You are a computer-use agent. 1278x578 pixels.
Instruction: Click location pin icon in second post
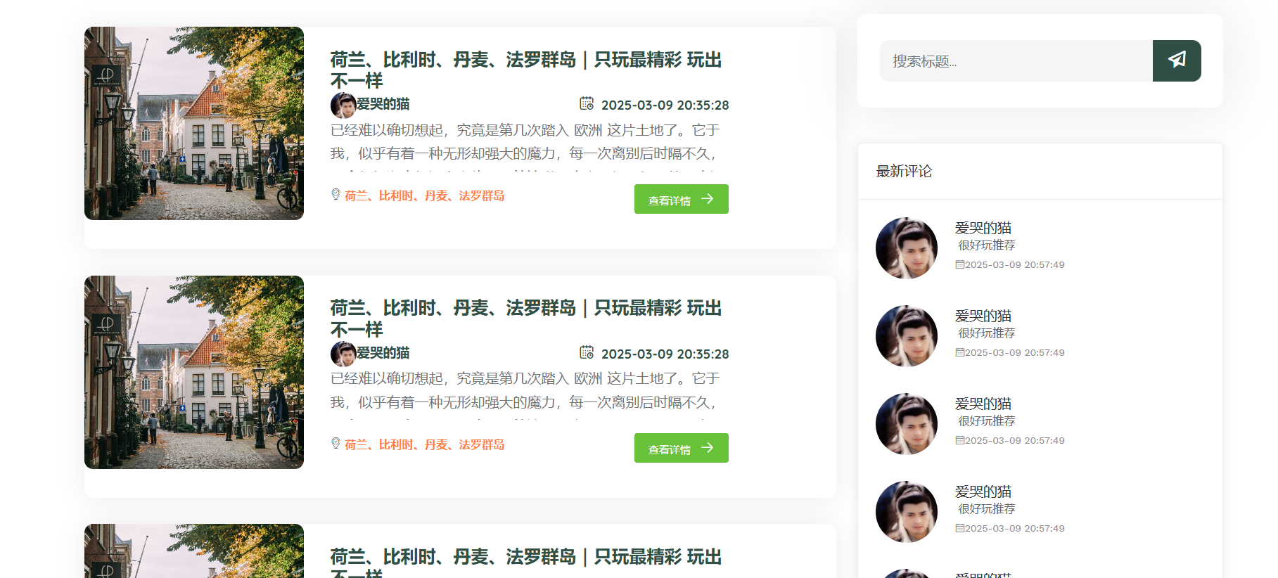coord(336,444)
